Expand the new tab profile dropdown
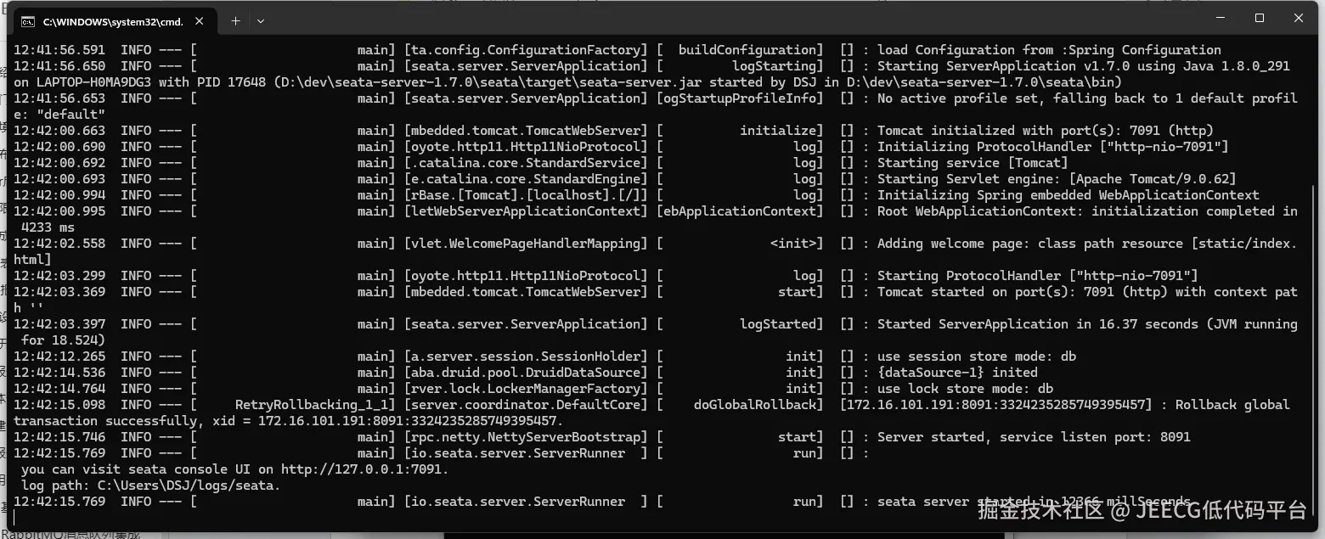Image resolution: width=1325 pixels, height=539 pixels. [261, 20]
